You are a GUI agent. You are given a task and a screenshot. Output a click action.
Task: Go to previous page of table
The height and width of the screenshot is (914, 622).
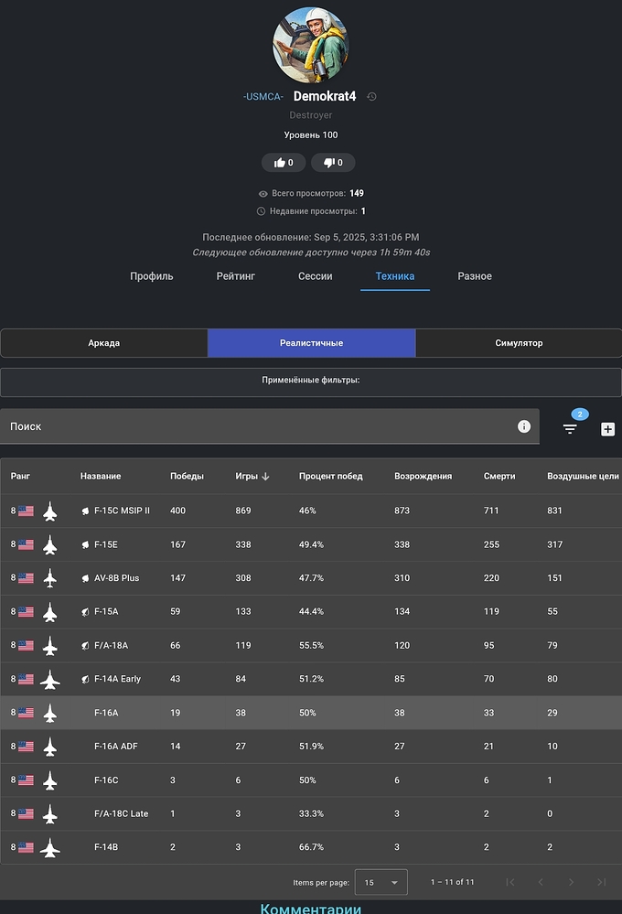coord(541,882)
